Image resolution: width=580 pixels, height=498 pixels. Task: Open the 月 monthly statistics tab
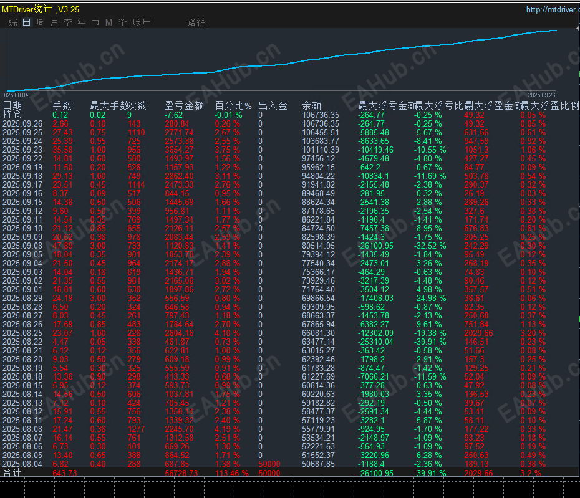click(54, 22)
